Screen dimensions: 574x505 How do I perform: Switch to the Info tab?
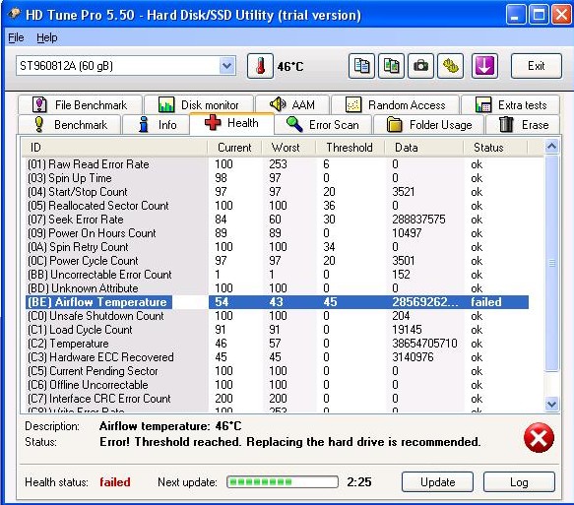click(156, 125)
